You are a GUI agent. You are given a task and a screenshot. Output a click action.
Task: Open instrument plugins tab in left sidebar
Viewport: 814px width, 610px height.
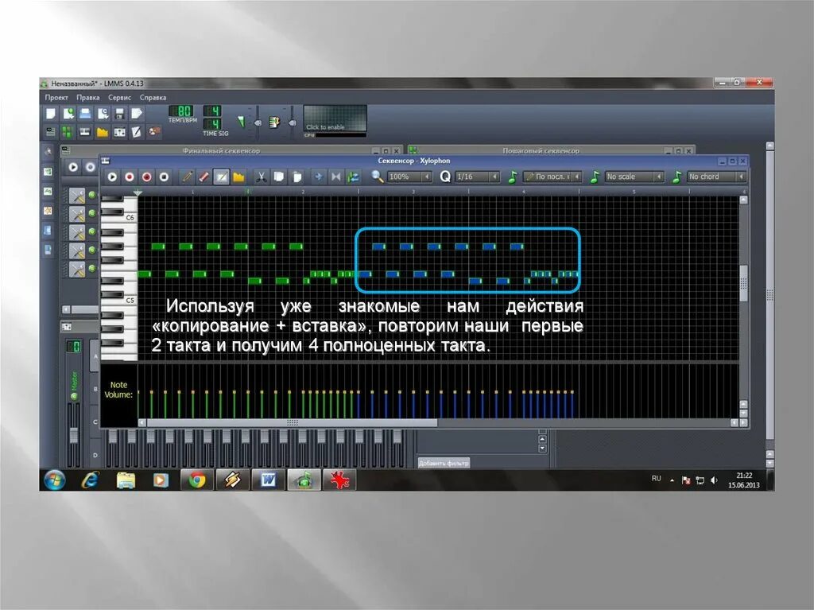point(48,152)
